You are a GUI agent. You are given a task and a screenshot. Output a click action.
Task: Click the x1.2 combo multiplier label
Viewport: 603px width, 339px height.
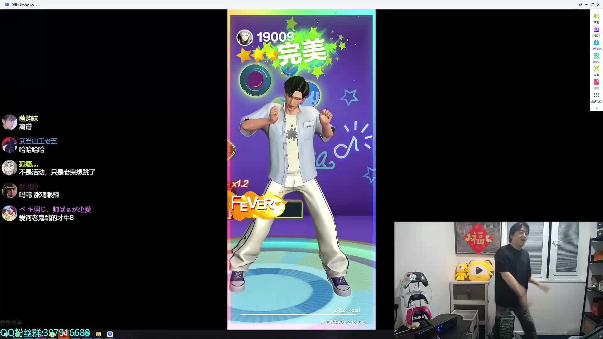[240, 184]
